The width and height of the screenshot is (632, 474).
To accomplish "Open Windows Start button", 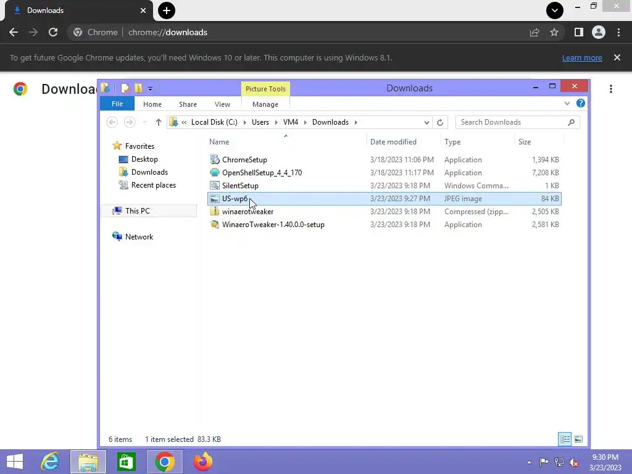I will coord(15,462).
